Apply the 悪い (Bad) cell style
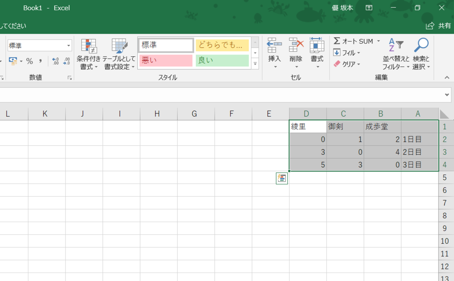The height and width of the screenshot is (281, 454). tap(166, 60)
